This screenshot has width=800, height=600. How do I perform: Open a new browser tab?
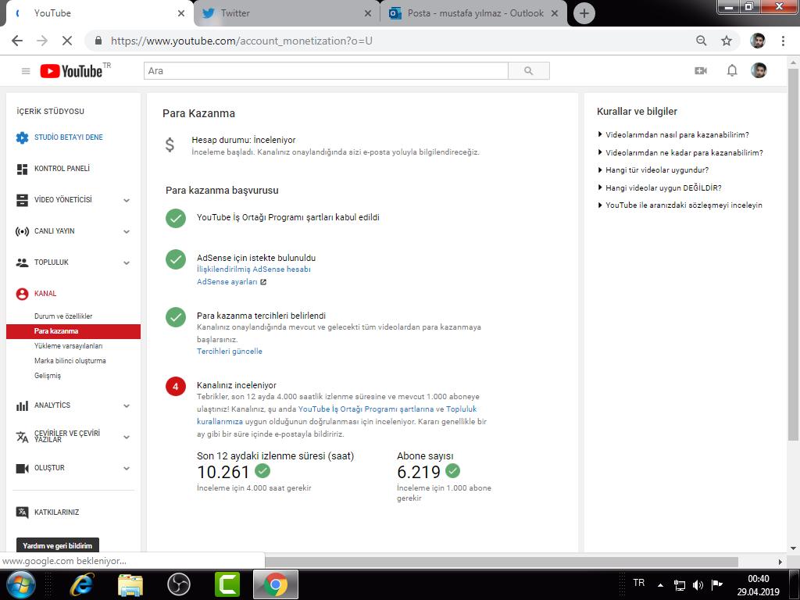584,13
